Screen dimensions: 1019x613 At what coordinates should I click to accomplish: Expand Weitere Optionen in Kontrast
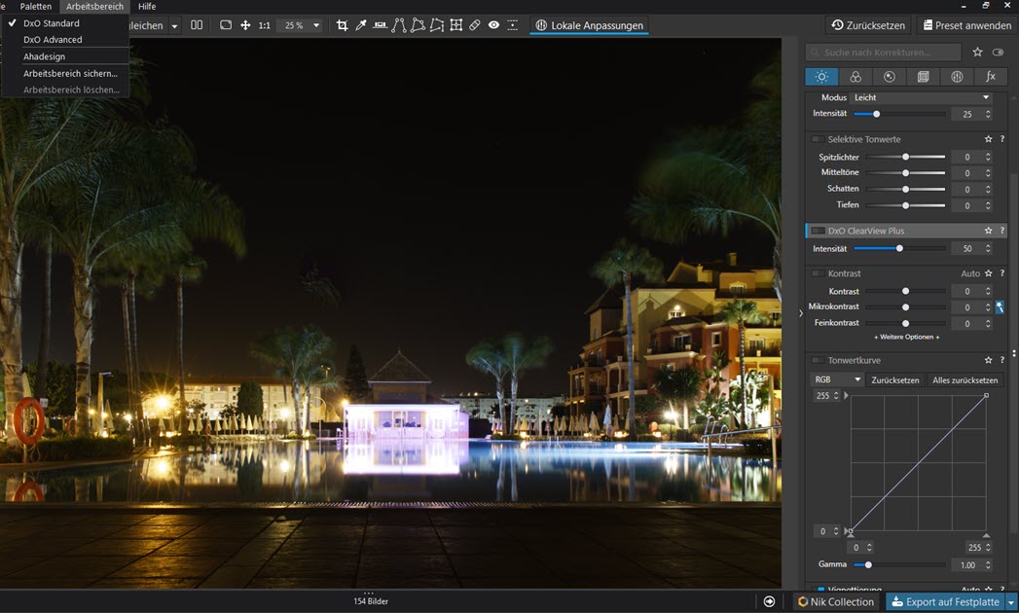click(906, 338)
